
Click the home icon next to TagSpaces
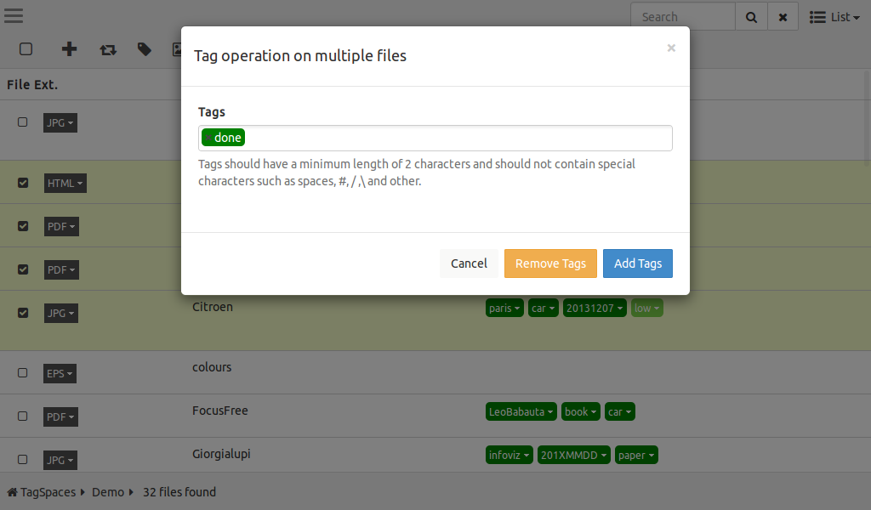(x=12, y=492)
